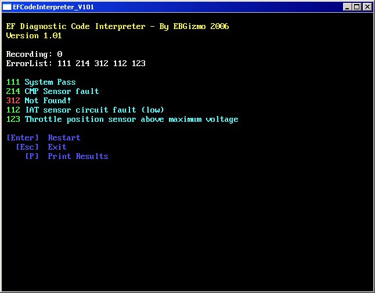Click the [Enter] key label
Viewport: 375px width, 293px height.
point(23,138)
